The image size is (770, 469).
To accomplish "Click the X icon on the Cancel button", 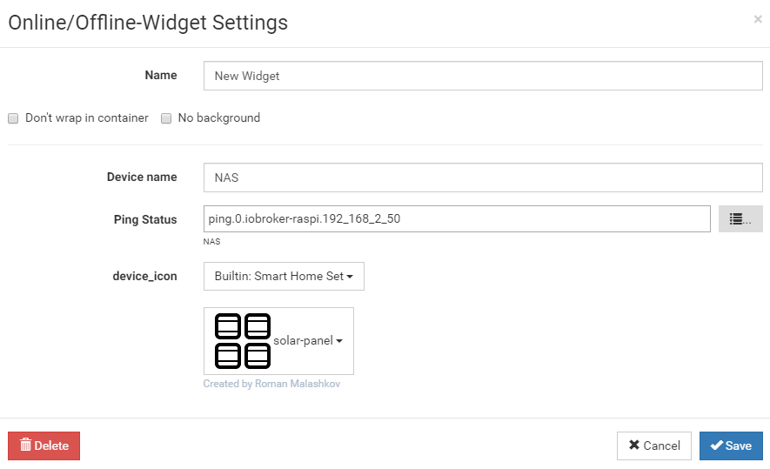I will (634, 446).
